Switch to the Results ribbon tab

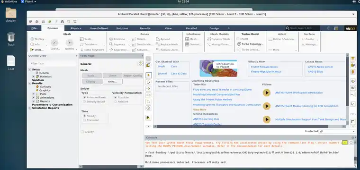[x=145, y=28]
